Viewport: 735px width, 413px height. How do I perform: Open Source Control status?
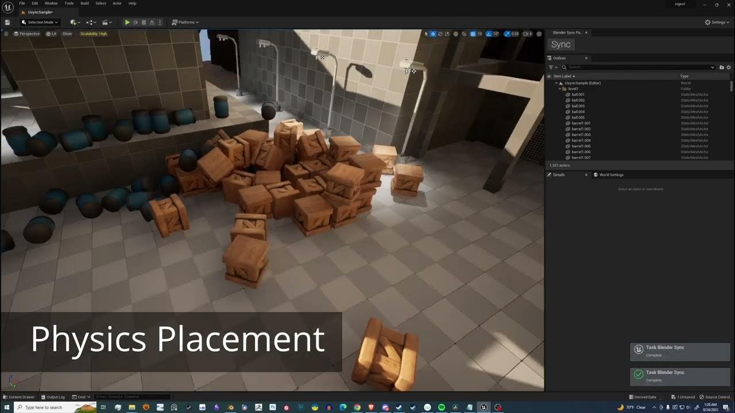pos(715,397)
